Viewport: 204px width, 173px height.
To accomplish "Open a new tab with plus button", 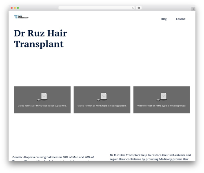I will tap(193, 9).
